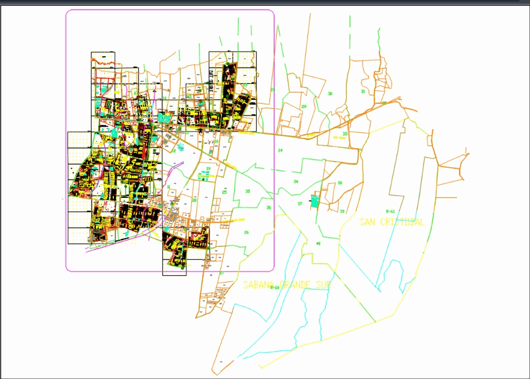Screen dimensions: 530x379
Task: Click zone number 31 at top right
Action: click(x=363, y=91)
